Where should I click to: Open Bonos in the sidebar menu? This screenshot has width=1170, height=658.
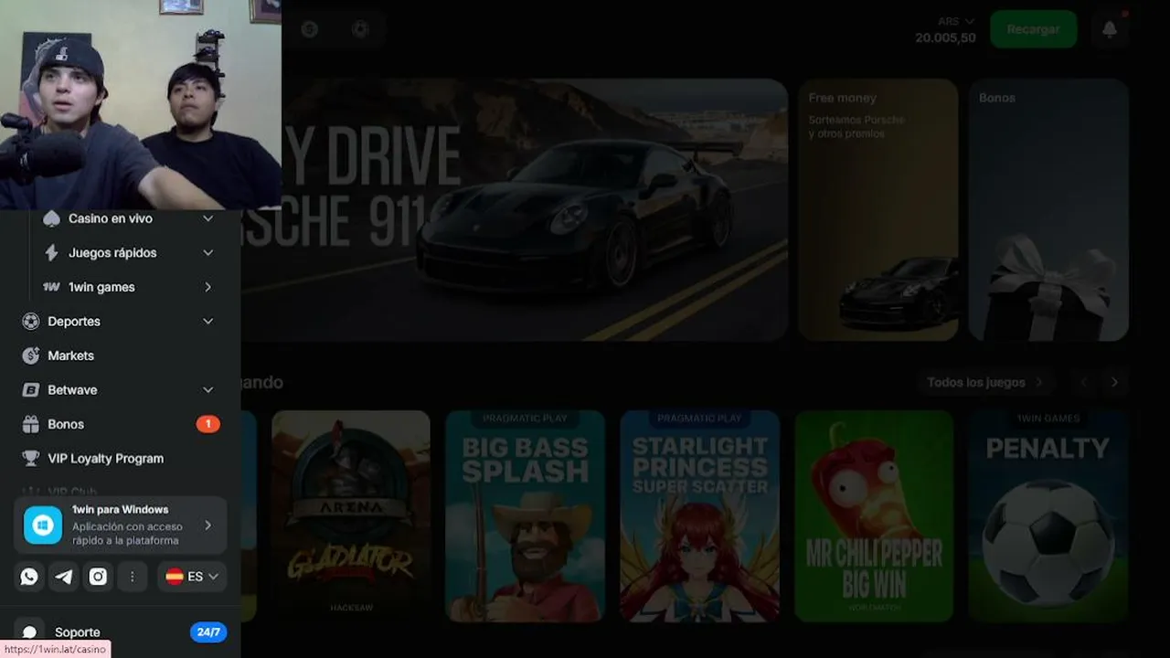(66, 424)
